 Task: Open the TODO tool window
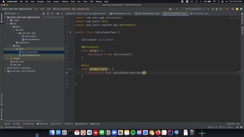point(16,124)
